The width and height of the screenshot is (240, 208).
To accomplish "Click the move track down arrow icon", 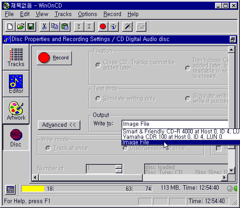I will pyautogui.click(x=79, y=27).
